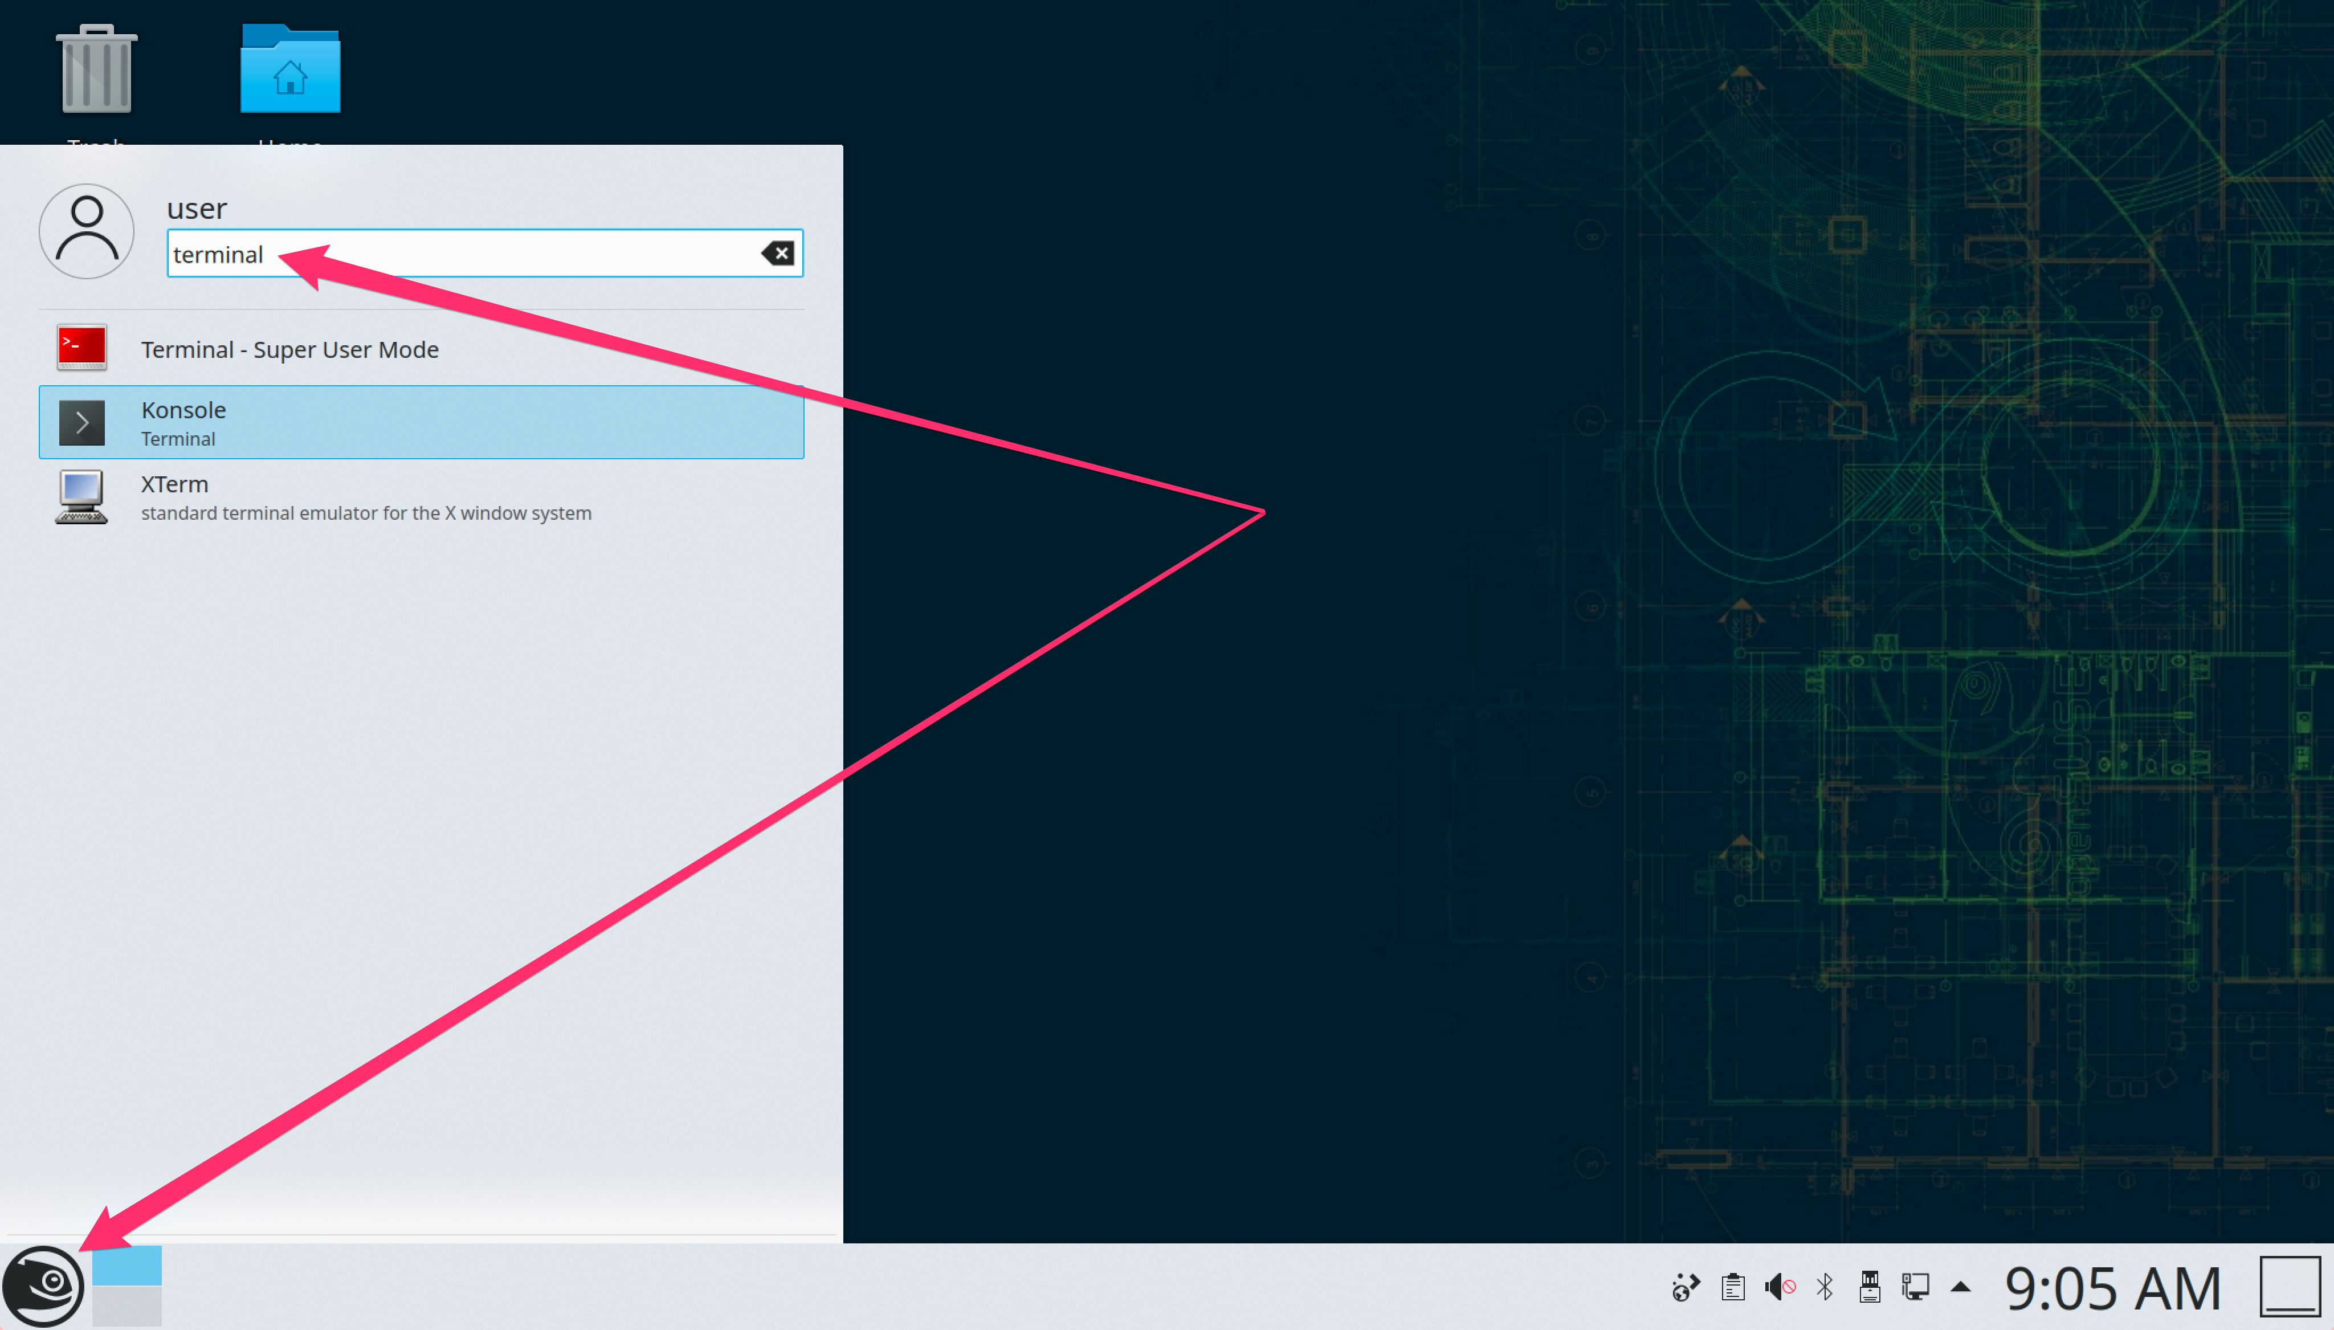
Task: Click the Konsole arrow icon
Action: point(81,422)
